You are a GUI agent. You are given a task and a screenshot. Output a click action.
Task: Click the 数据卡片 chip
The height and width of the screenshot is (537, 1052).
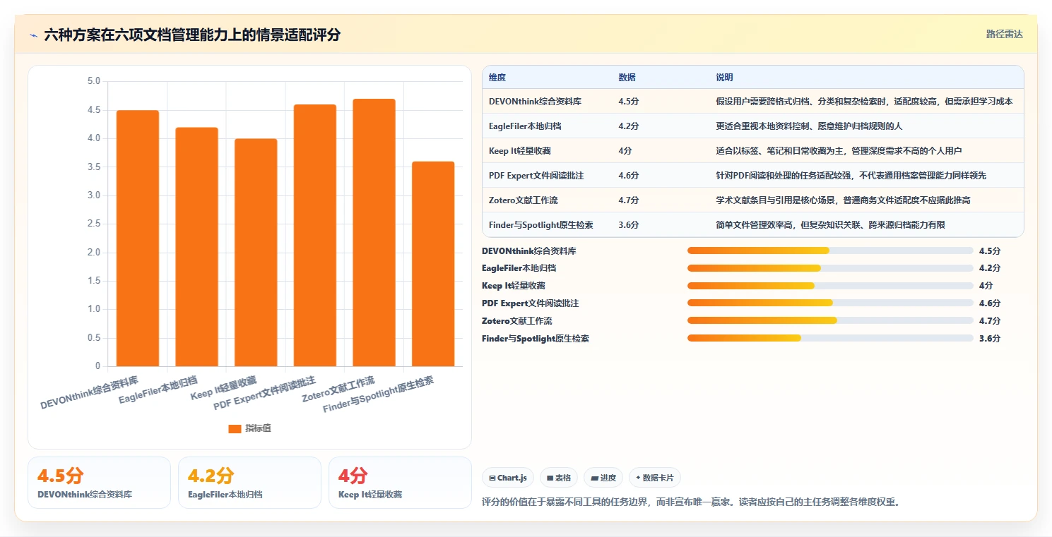click(654, 478)
